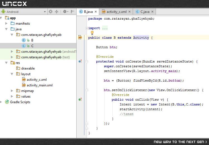Image resolution: width=209 pixels, height=145 pixels.
Task: Hide the project panel with the hide icon
Action: [x=73, y=11]
